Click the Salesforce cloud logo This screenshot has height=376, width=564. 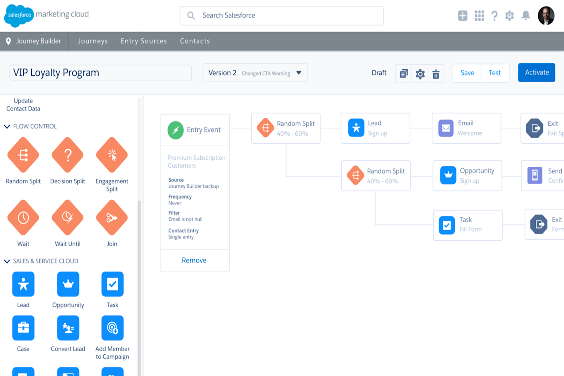[x=19, y=16]
